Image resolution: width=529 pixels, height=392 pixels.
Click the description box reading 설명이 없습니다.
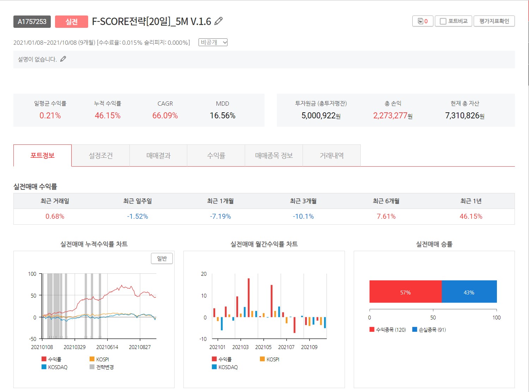(264, 60)
